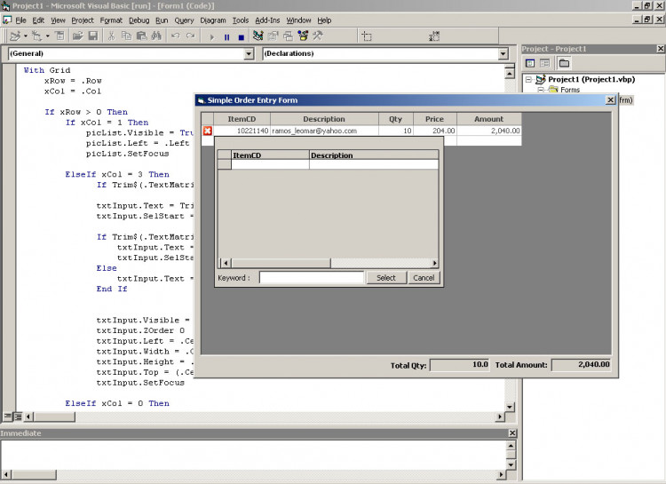Open the (General) object dropdown
Screen dimensions: 666x484
coord(249,53)
